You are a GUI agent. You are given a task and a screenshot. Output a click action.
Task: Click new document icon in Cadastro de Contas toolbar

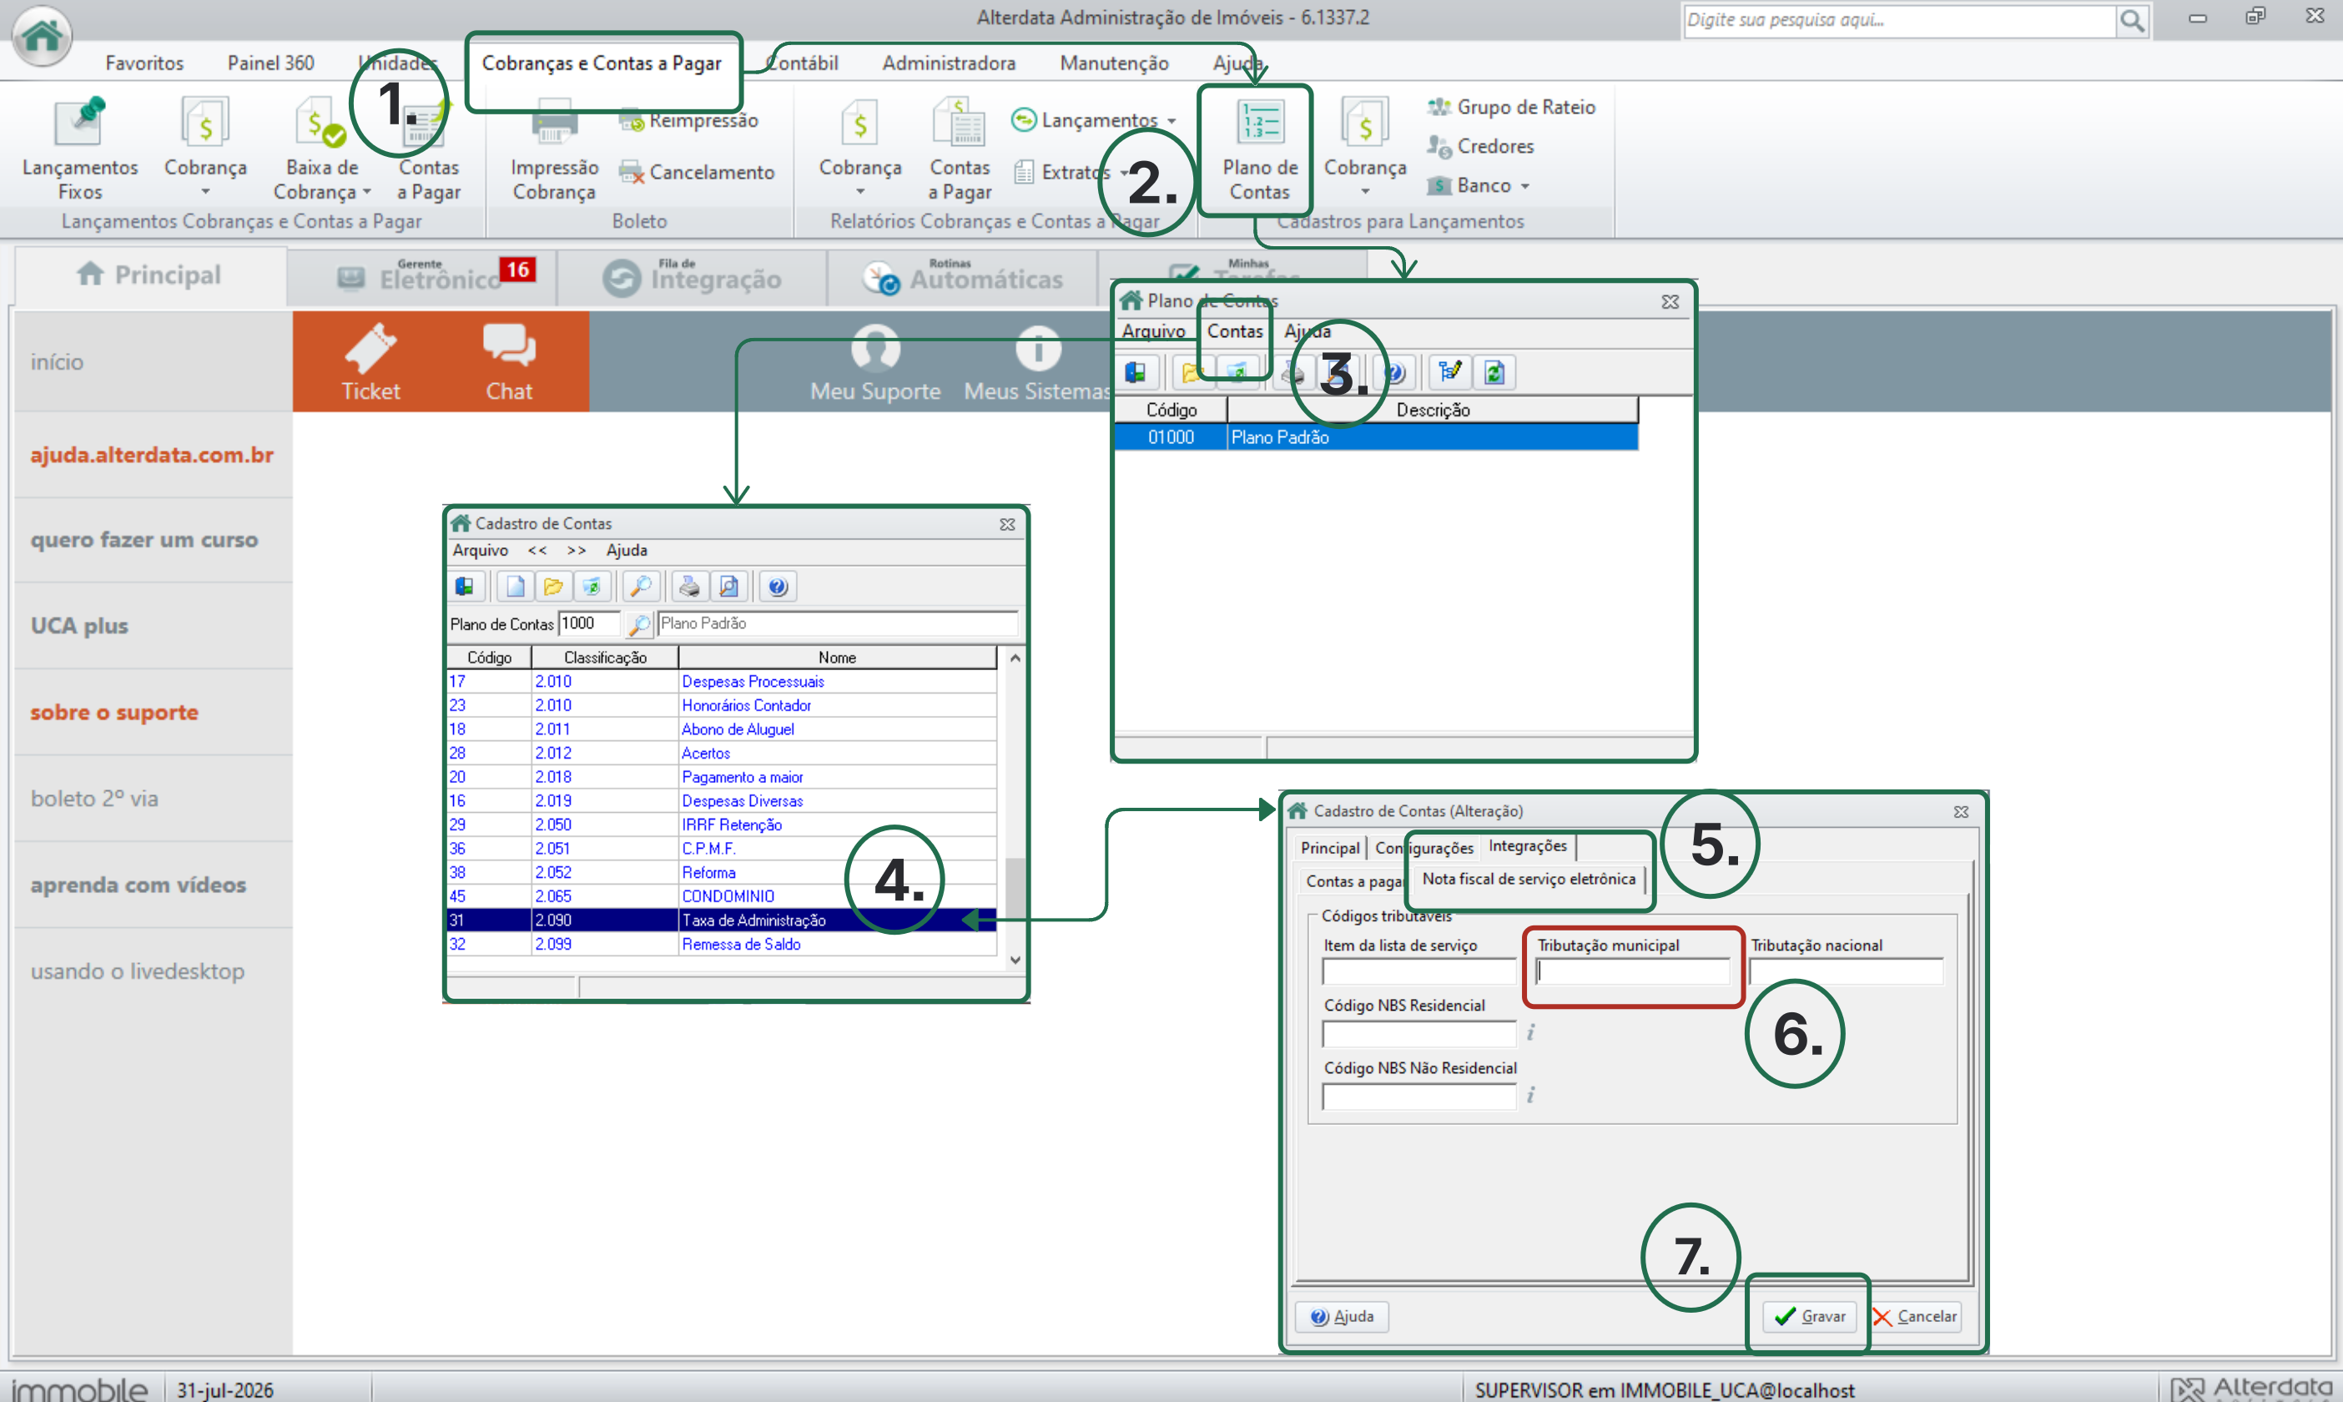pyautogui.click(x=515, y=587)
